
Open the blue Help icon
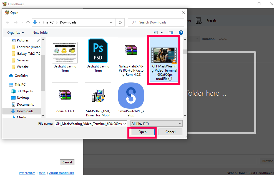(181, 33)
